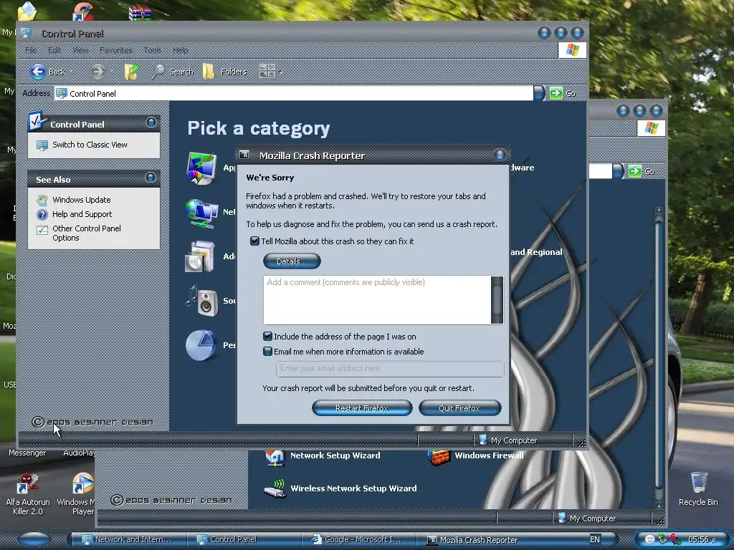Switch to Mozilla Crash Reporter taskbar button
The image size is (734, 550).
[473, 539]
